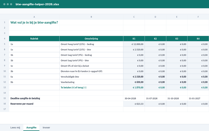Select column B header
209x131 pixels.
coord(91,17)
